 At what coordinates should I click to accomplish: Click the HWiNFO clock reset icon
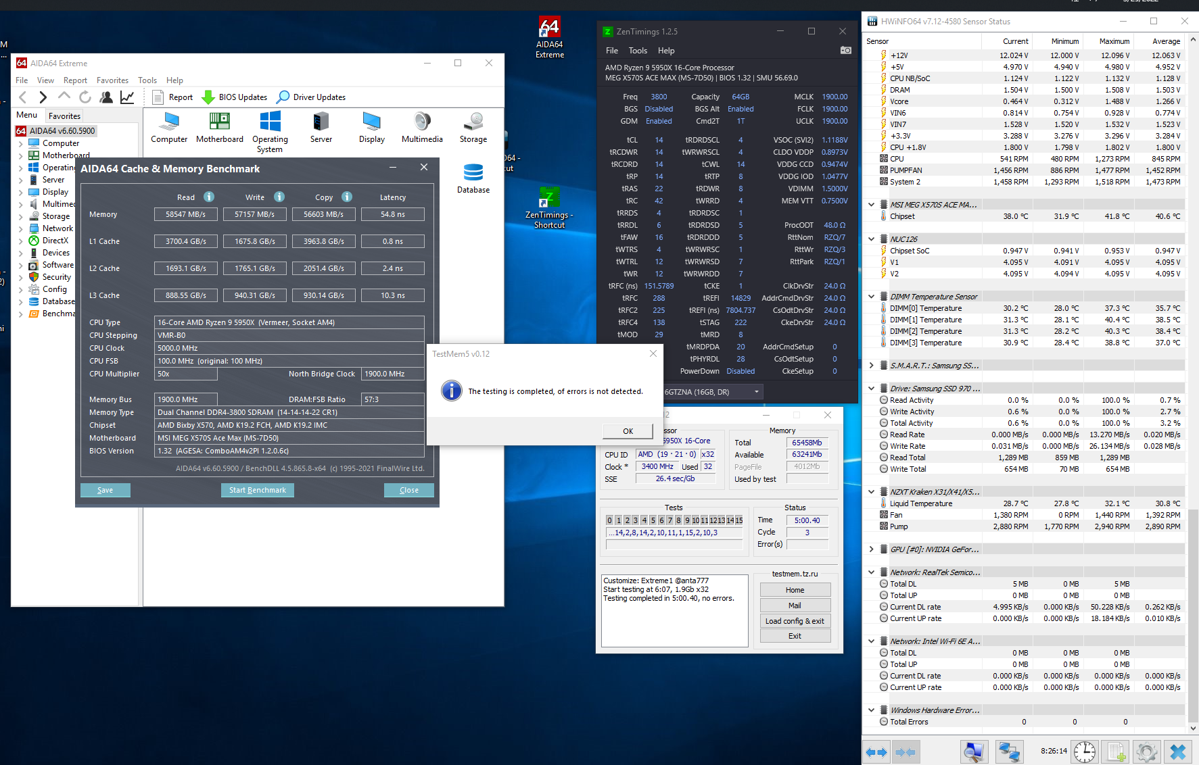click(1085, 752)
